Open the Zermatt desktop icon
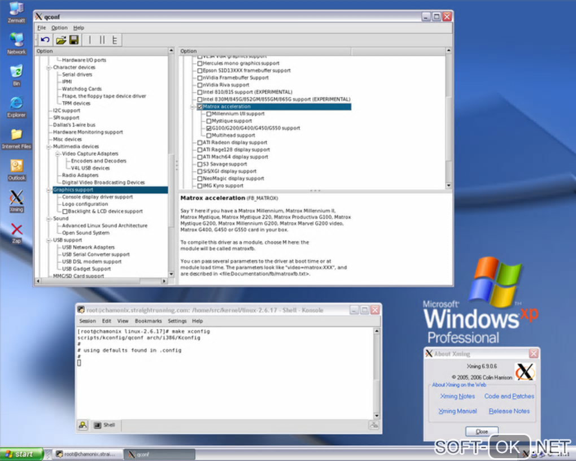 [x=16, y=12]
